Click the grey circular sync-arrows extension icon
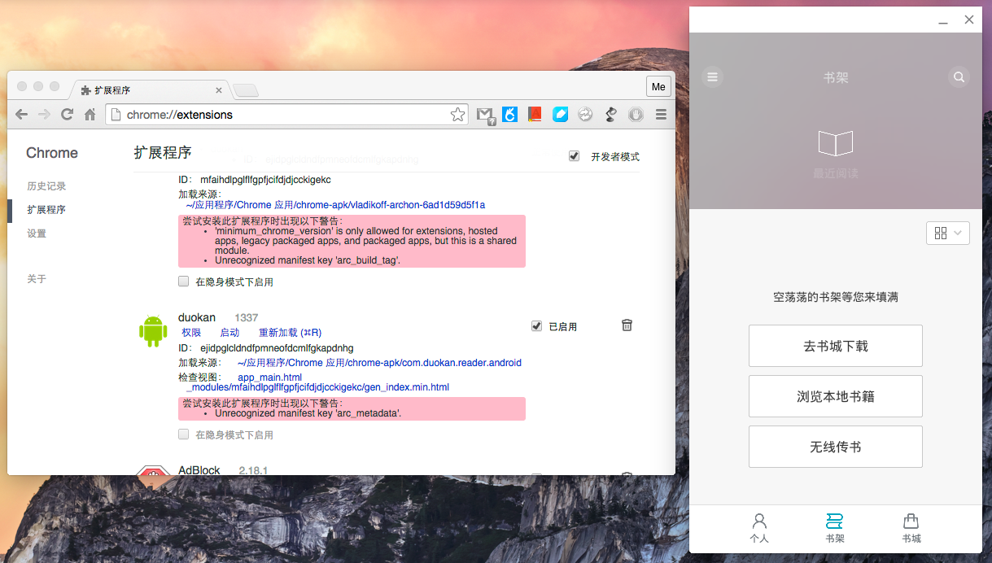This screenshot has width=992, height=563. (585, 115)
